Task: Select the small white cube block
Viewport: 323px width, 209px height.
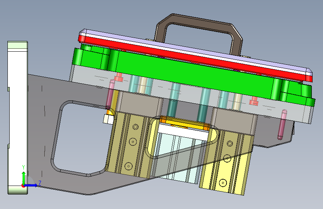Action: click(x=108, y=119)
